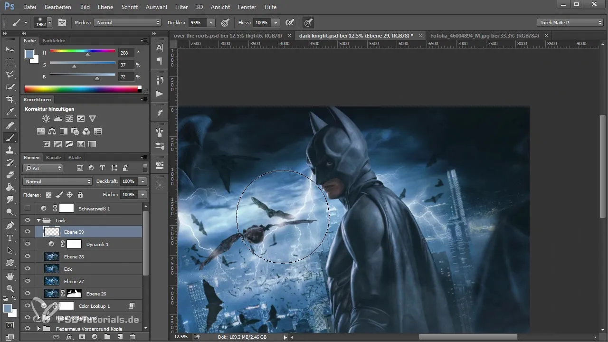Select the Brush tool in toolbox
The height and width of the screenshot is (342, 608).
click(x=10, y=138)
